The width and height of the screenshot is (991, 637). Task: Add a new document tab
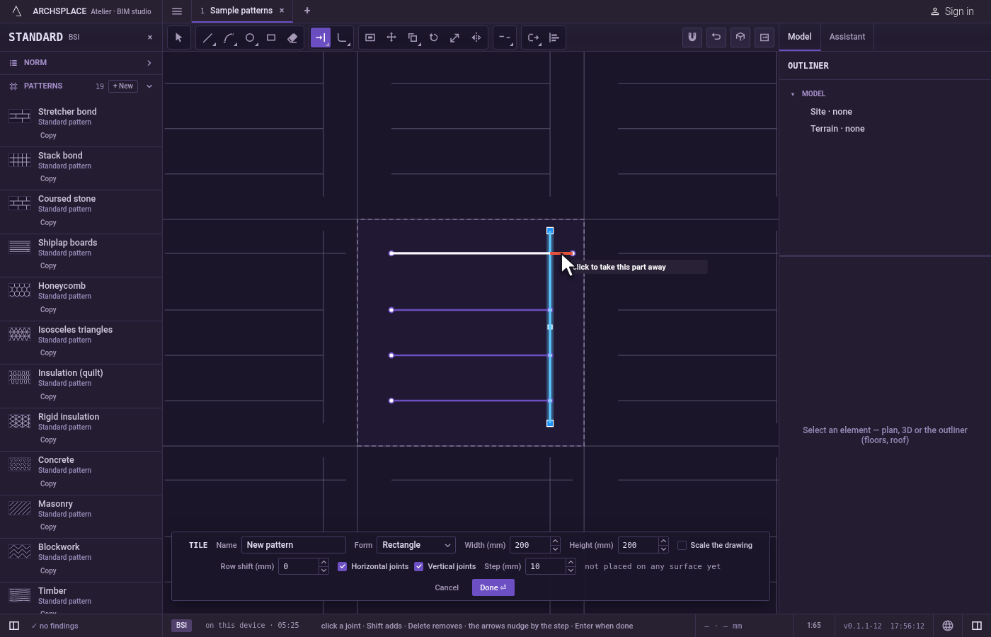point(307,11)
